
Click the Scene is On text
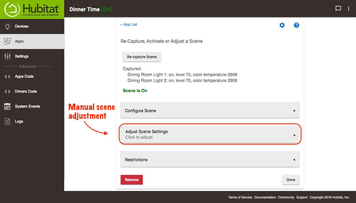pyautogui.click(x=135, y=91)
